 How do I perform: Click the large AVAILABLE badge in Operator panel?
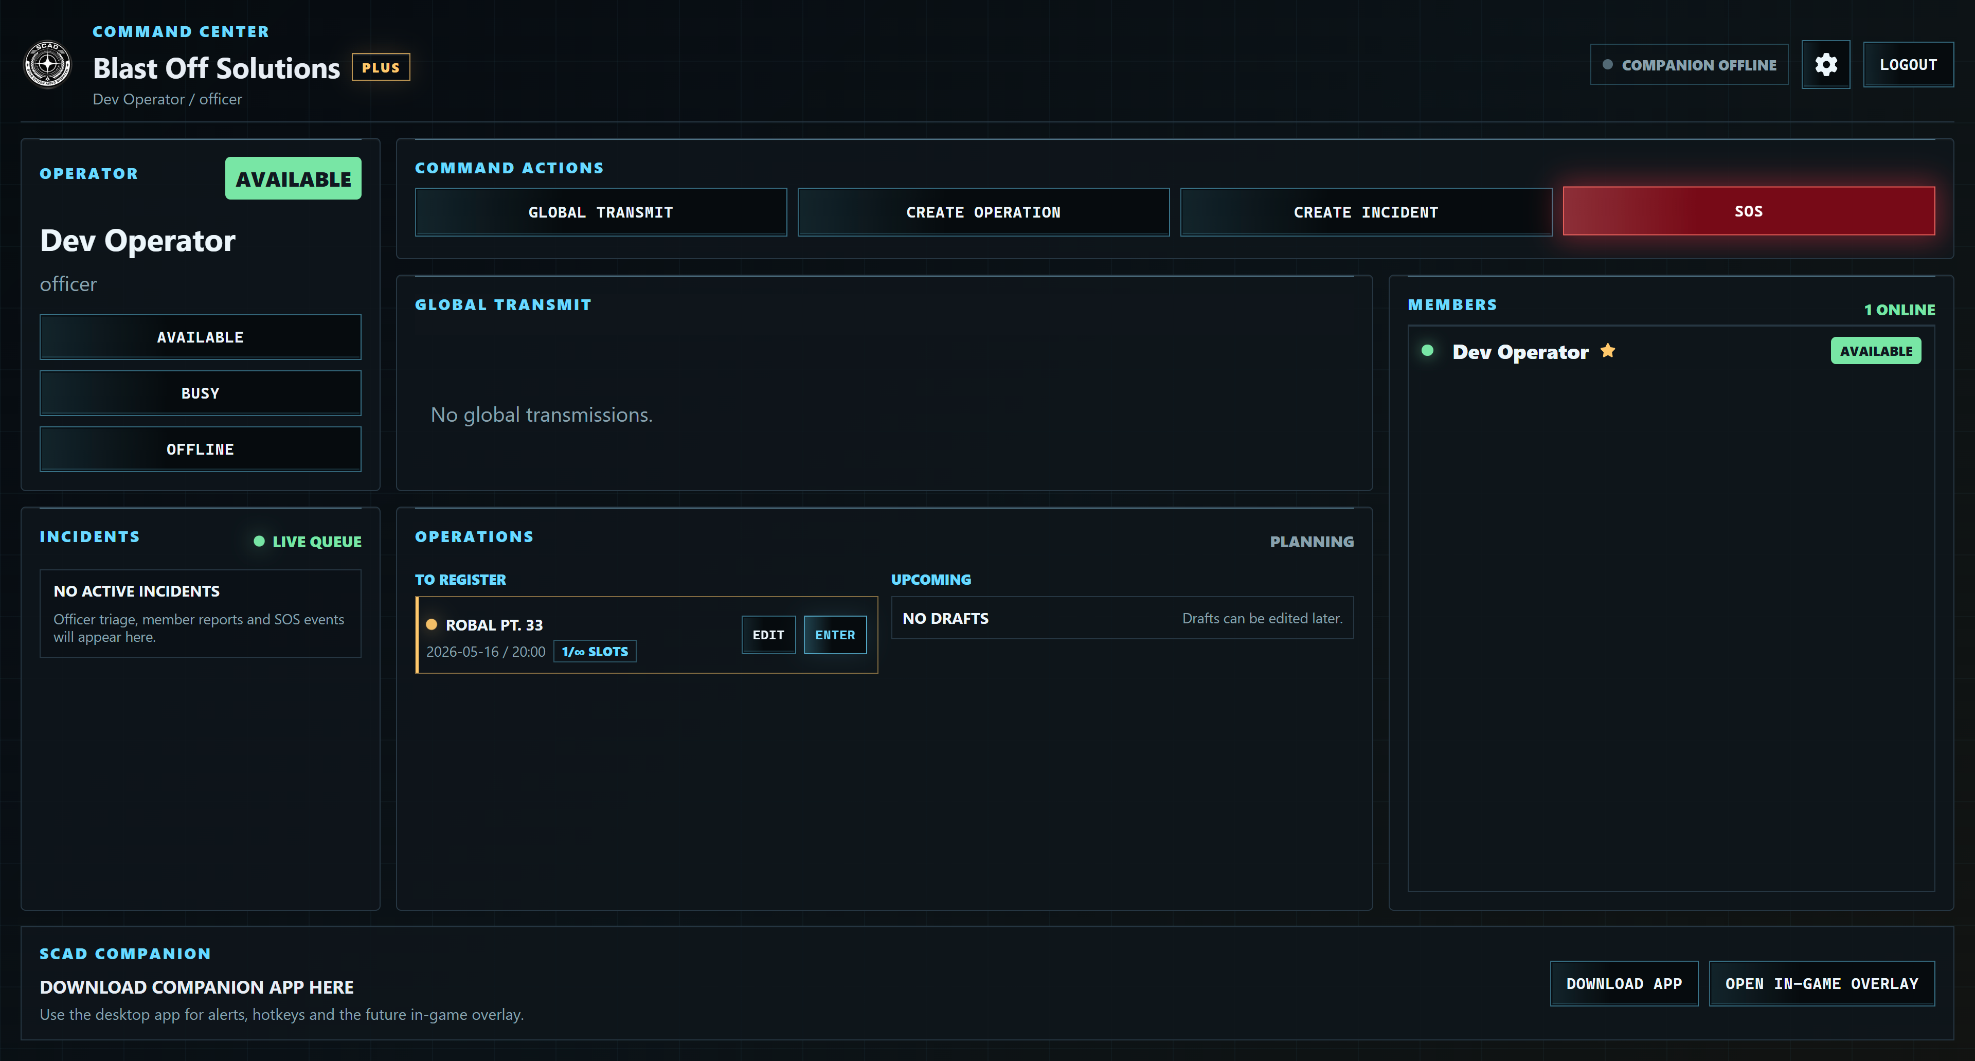293,178
